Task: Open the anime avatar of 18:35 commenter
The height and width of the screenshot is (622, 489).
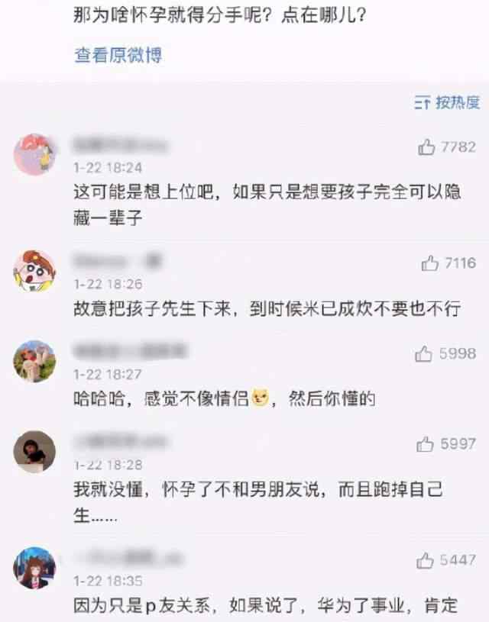Action: tap(34, 568)
